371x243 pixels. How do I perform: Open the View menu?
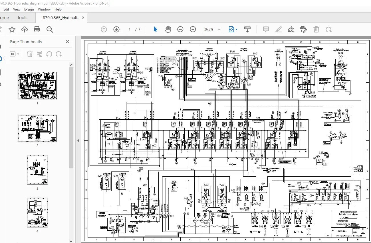coord(17,9)
